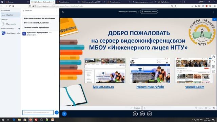The height and width of the screenshot is (122, 217).
Task: Click the Samsung IT School site thumbnail
Action: coord(150,70)
